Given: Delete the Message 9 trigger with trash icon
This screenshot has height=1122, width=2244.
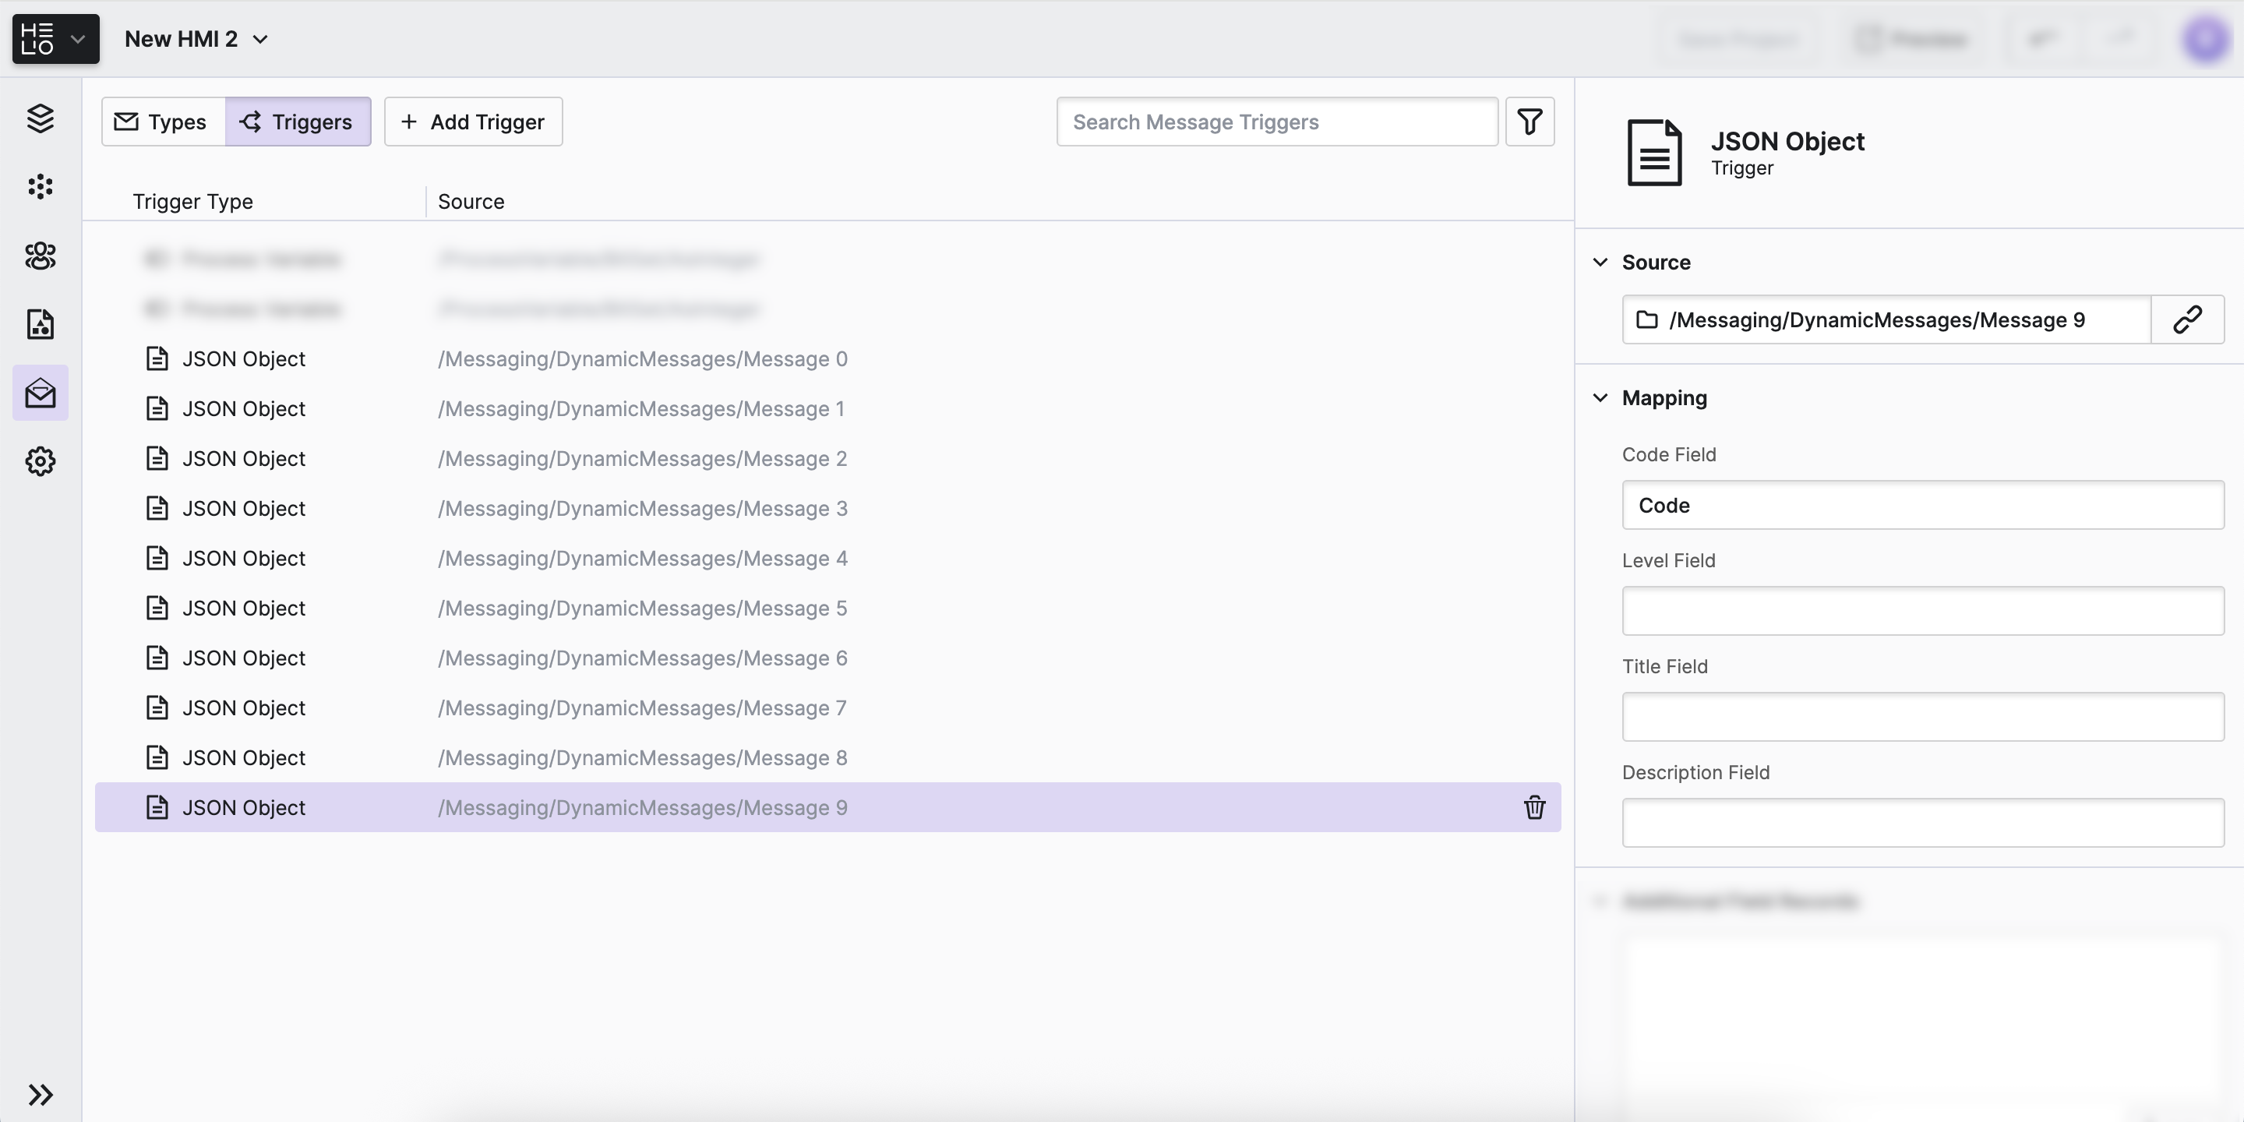Looking at the screenshot, I should [1534, 807].
